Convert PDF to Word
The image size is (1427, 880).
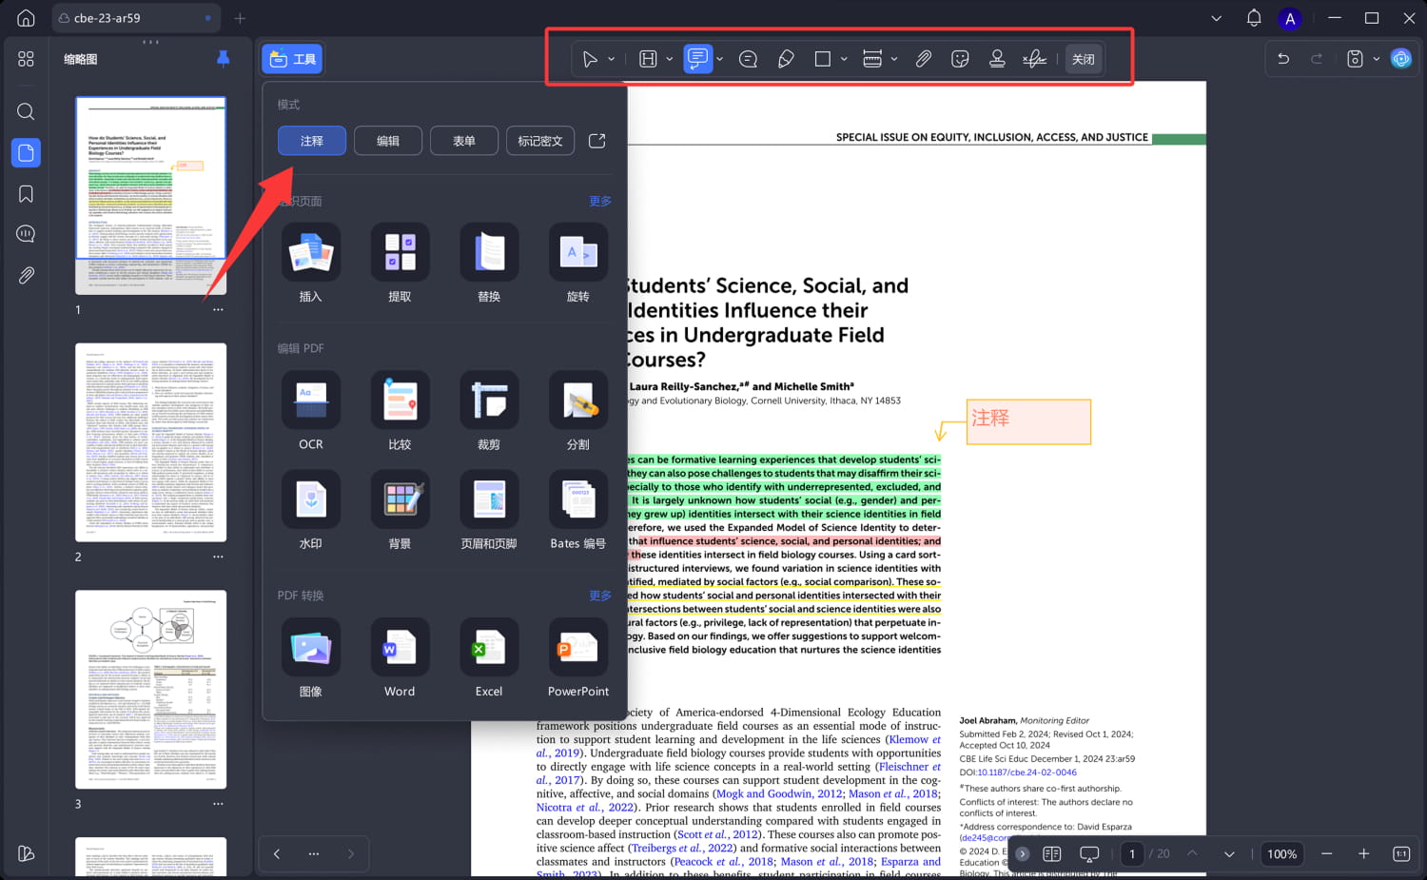pyautogui.click(x=400, y=648)
